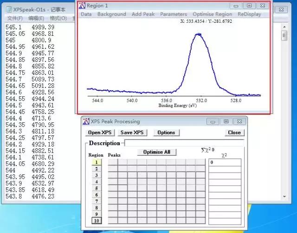Click the Open XPS button
This screenshot has height=233, width=297.
(x=100, y=133)
